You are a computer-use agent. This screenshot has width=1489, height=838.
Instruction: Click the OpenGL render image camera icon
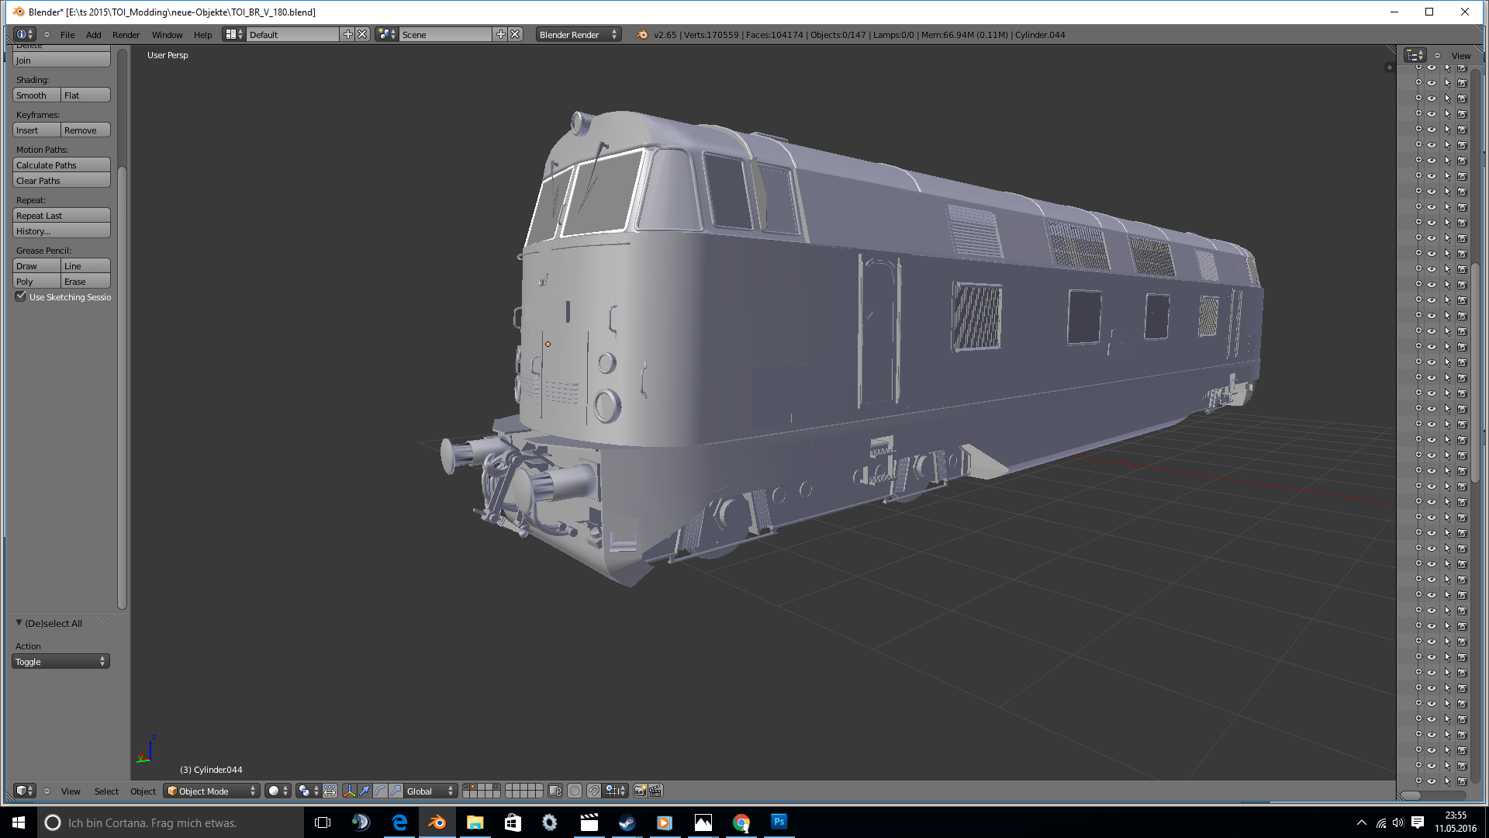(x=640, y=791)
